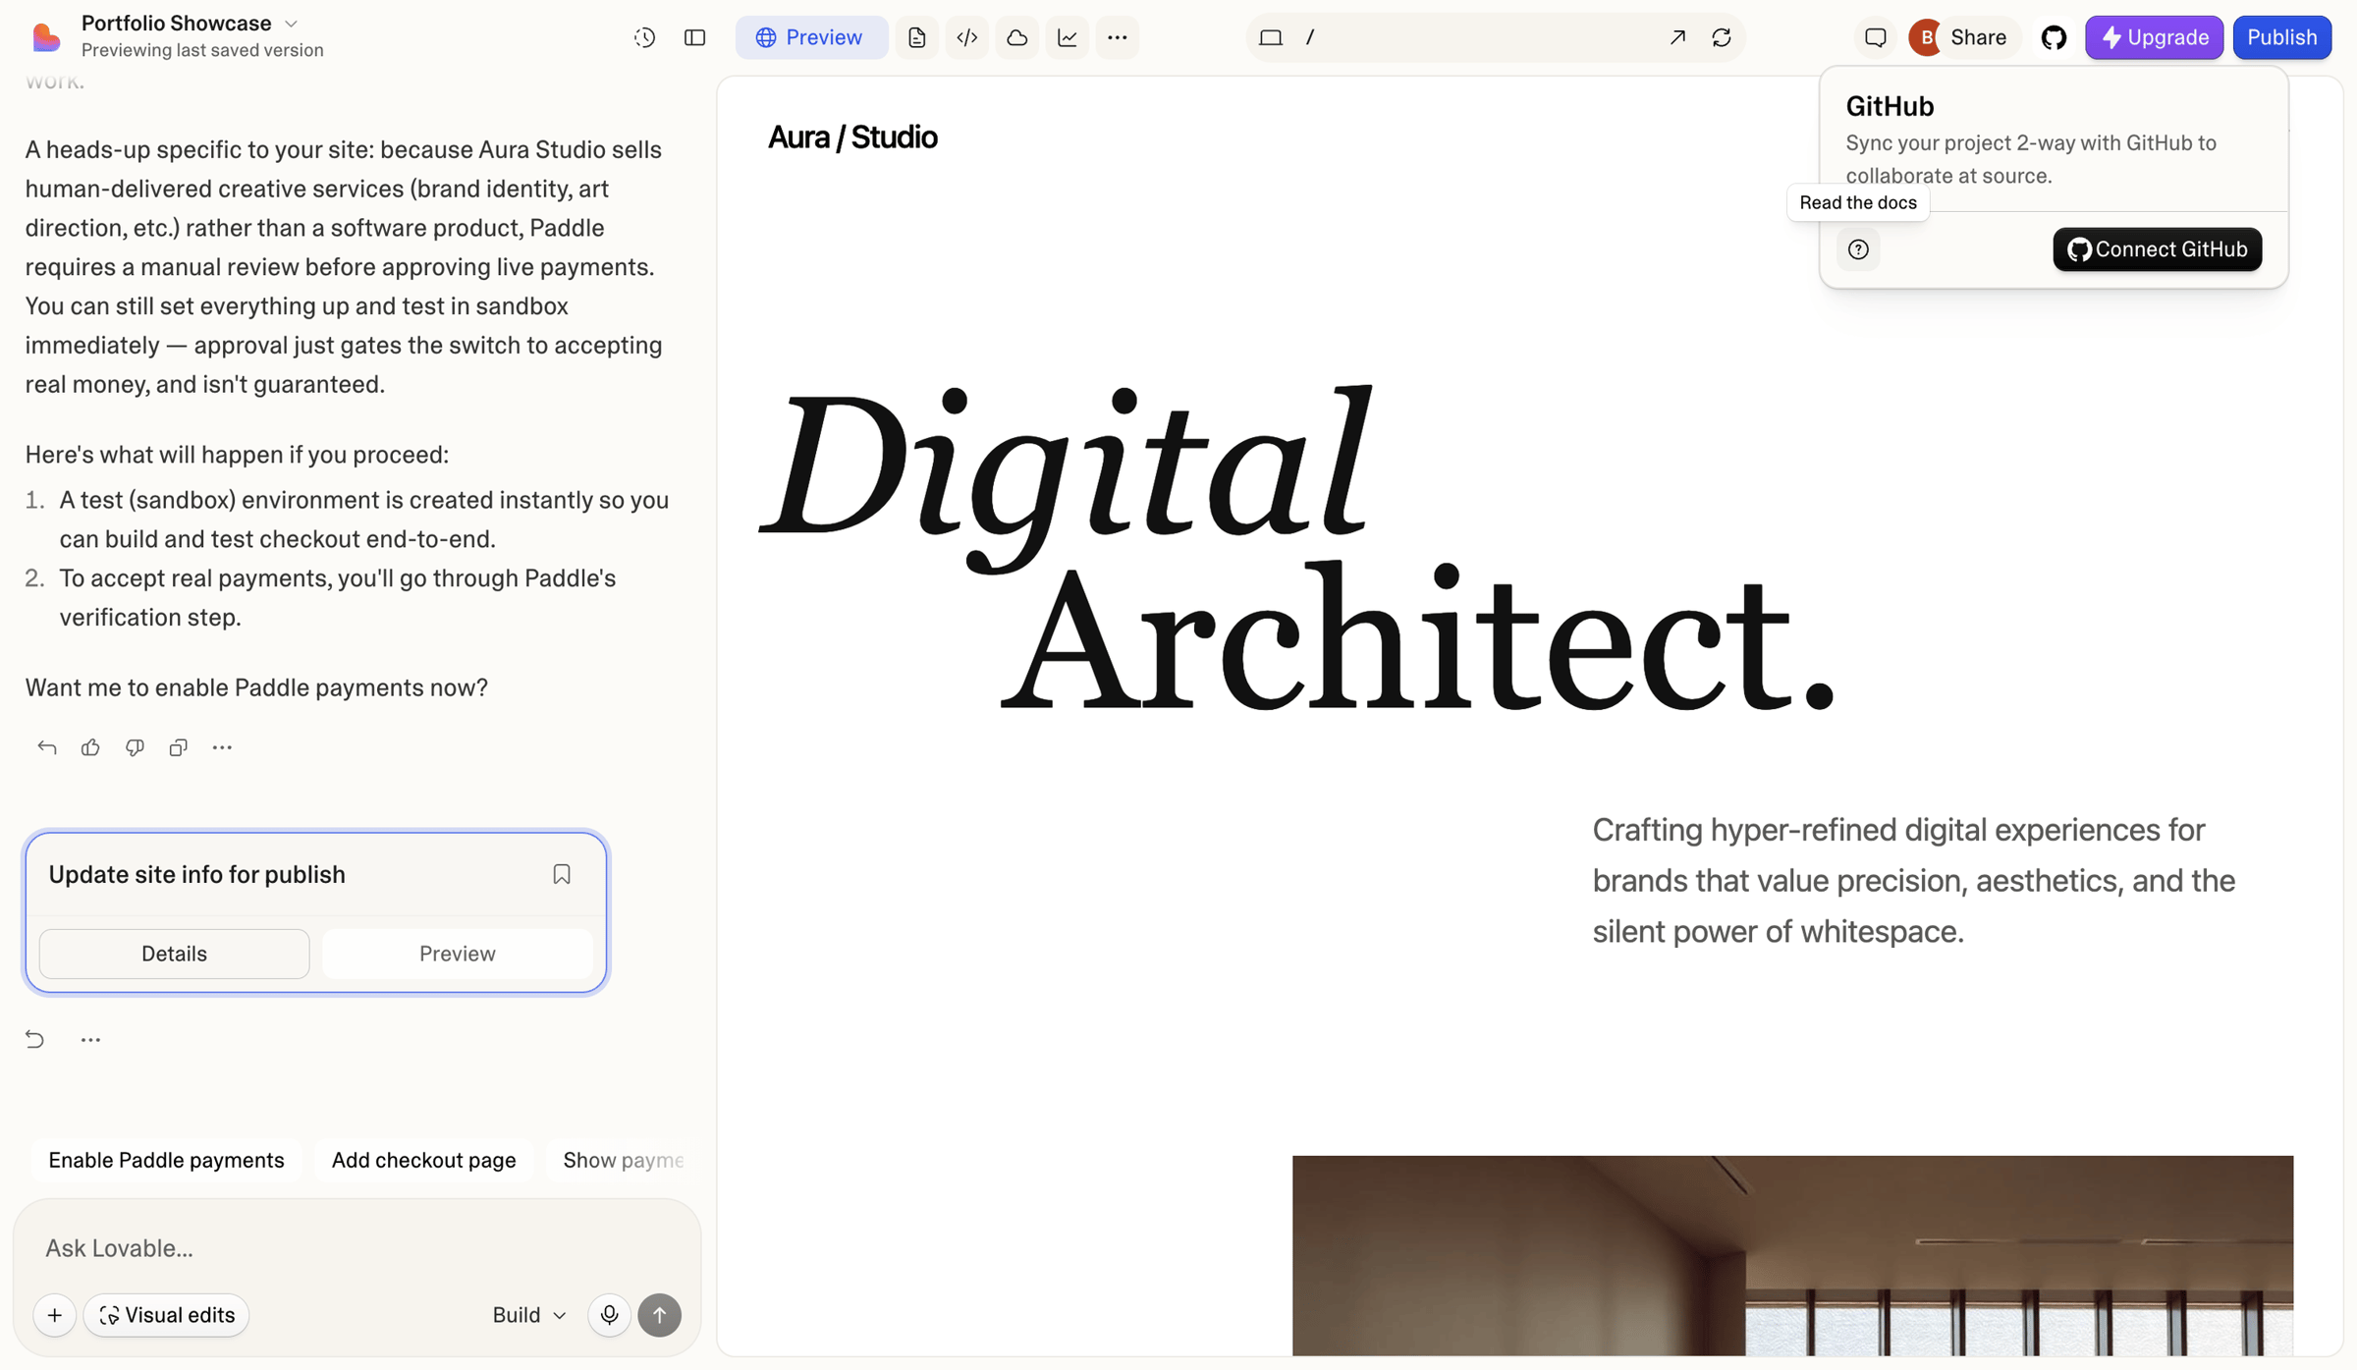Copy the chat message
This screenshot has width=2357, height=1370.
click(x=178, y=747)
